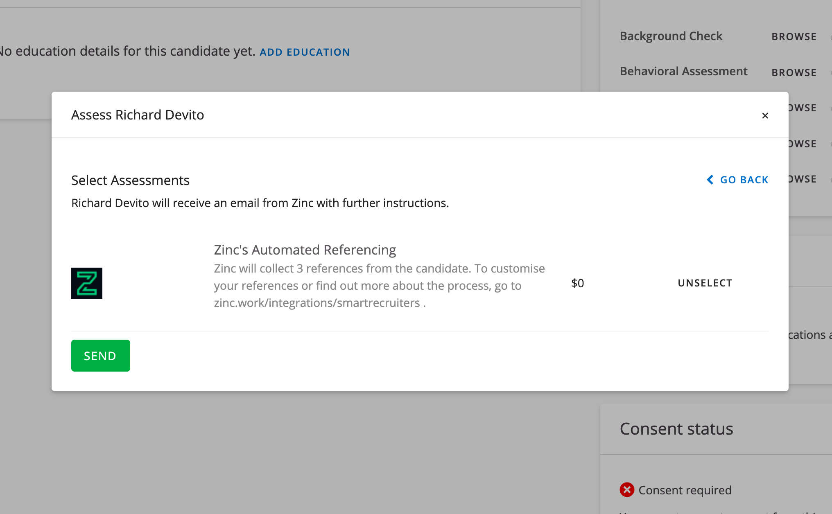Click the Behavioral Assessment label

click(683, 71)
